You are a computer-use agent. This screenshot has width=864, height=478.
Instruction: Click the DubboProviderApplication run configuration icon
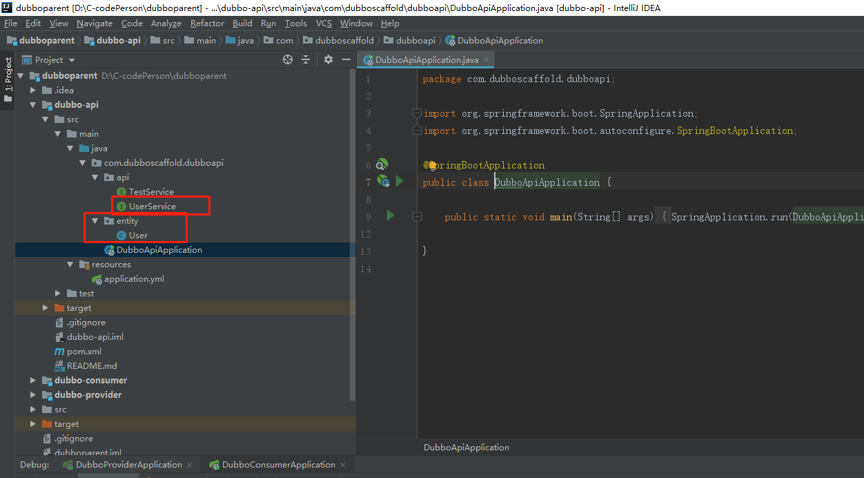[x=67, y=465]
